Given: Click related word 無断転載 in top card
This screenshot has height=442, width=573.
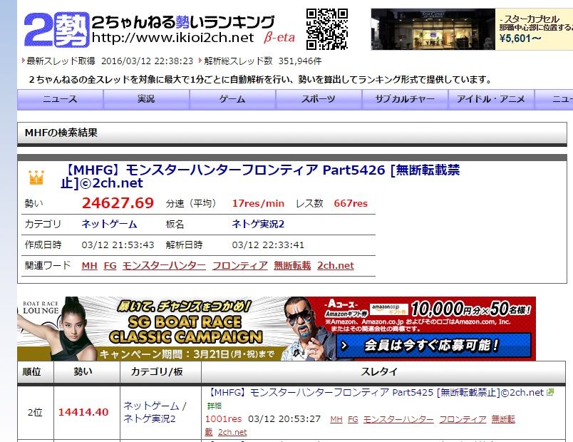Looking at the screenshot, I should click(x=292, y=265).
